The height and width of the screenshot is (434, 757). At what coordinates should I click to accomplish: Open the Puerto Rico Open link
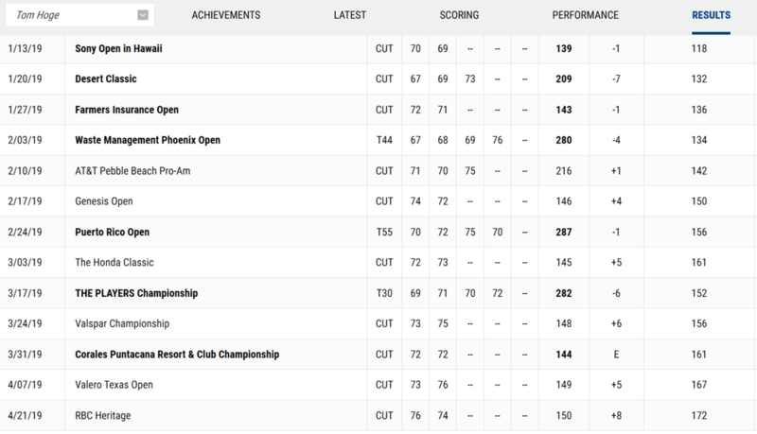(112, 232)
